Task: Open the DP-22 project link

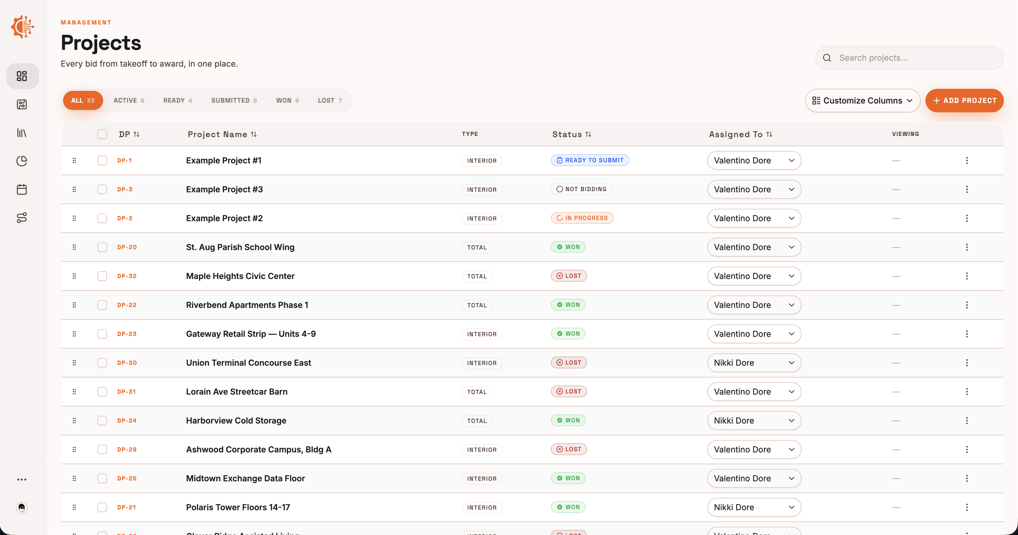Action: coord(127,305)
